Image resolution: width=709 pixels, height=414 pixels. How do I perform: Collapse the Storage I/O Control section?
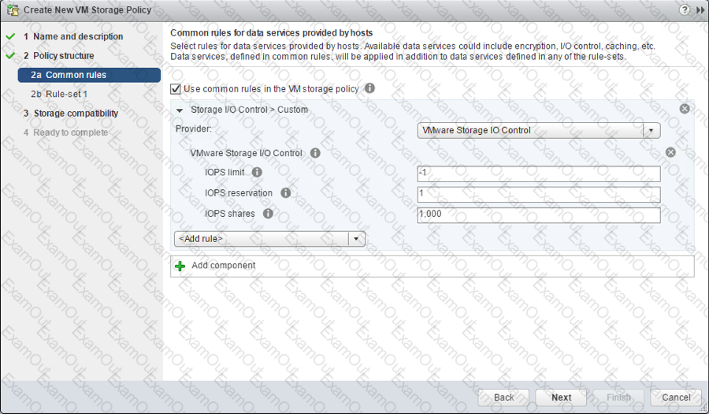180,110
